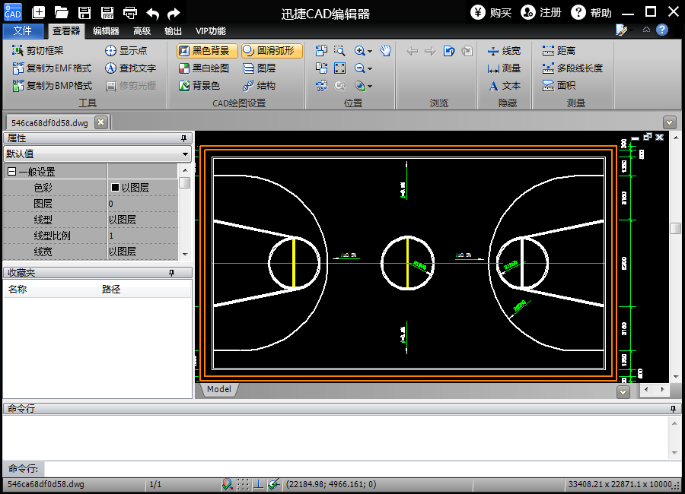Select the 距离 distance measurement tool

pos(559,51)
